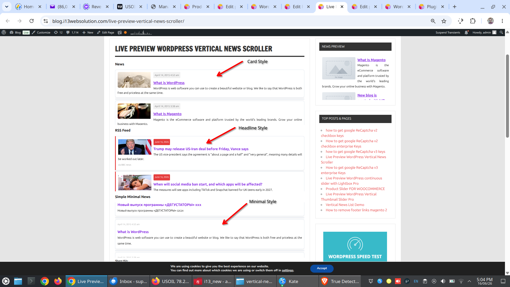This screenshot has width=510, height=287.
Task: Click Customize in the admin bar
Action: pyautogui.click(x=41, y=32)
